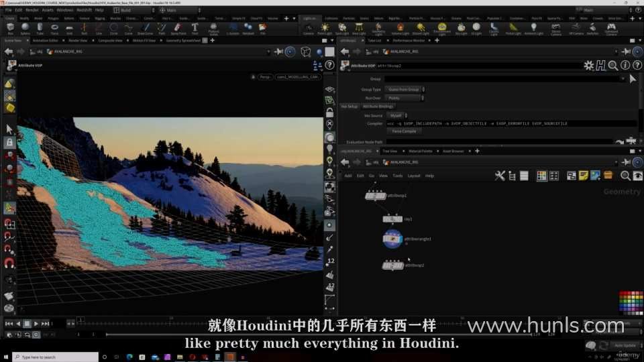Add a Sky Light from the shelf

tap(462, 28)
